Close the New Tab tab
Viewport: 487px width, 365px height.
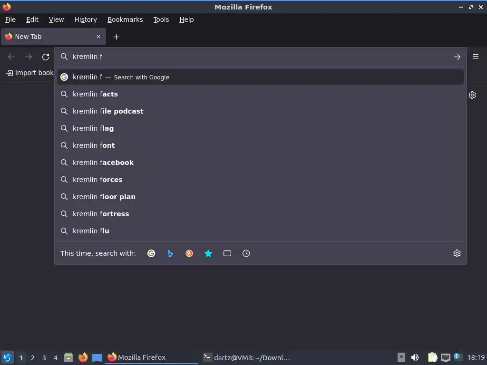click(98, 37)
